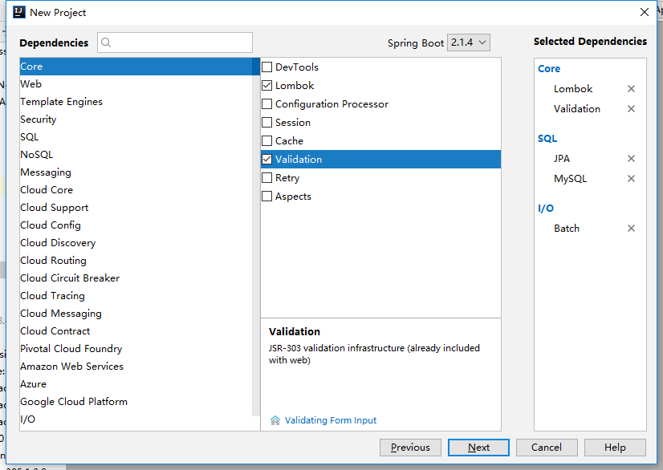Image resolution: width=663 pixels, height=470 pixels.
Task: Select Cloud Support category
Action: click(136, 208)
